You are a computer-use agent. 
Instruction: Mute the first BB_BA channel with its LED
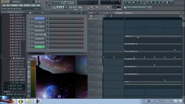[28, 18]
